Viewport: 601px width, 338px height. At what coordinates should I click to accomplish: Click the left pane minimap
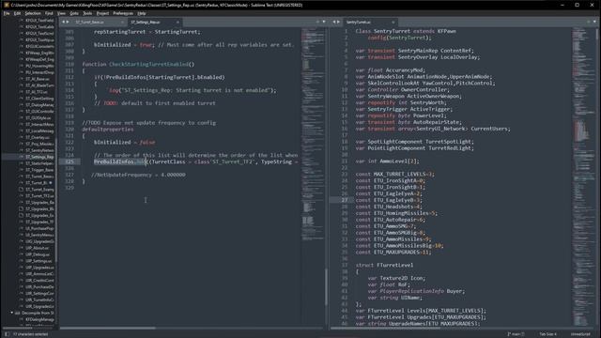pos(313,134)
